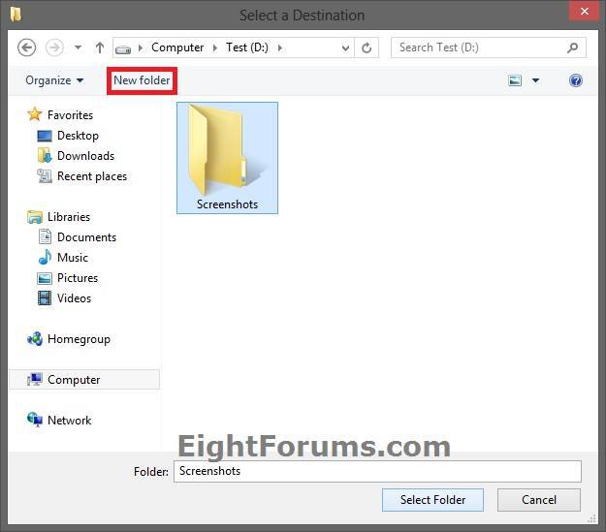Viewport: 606px width, 532px height.
Task: Open Downloads under Favorites
Action: [x=85, y=156]
